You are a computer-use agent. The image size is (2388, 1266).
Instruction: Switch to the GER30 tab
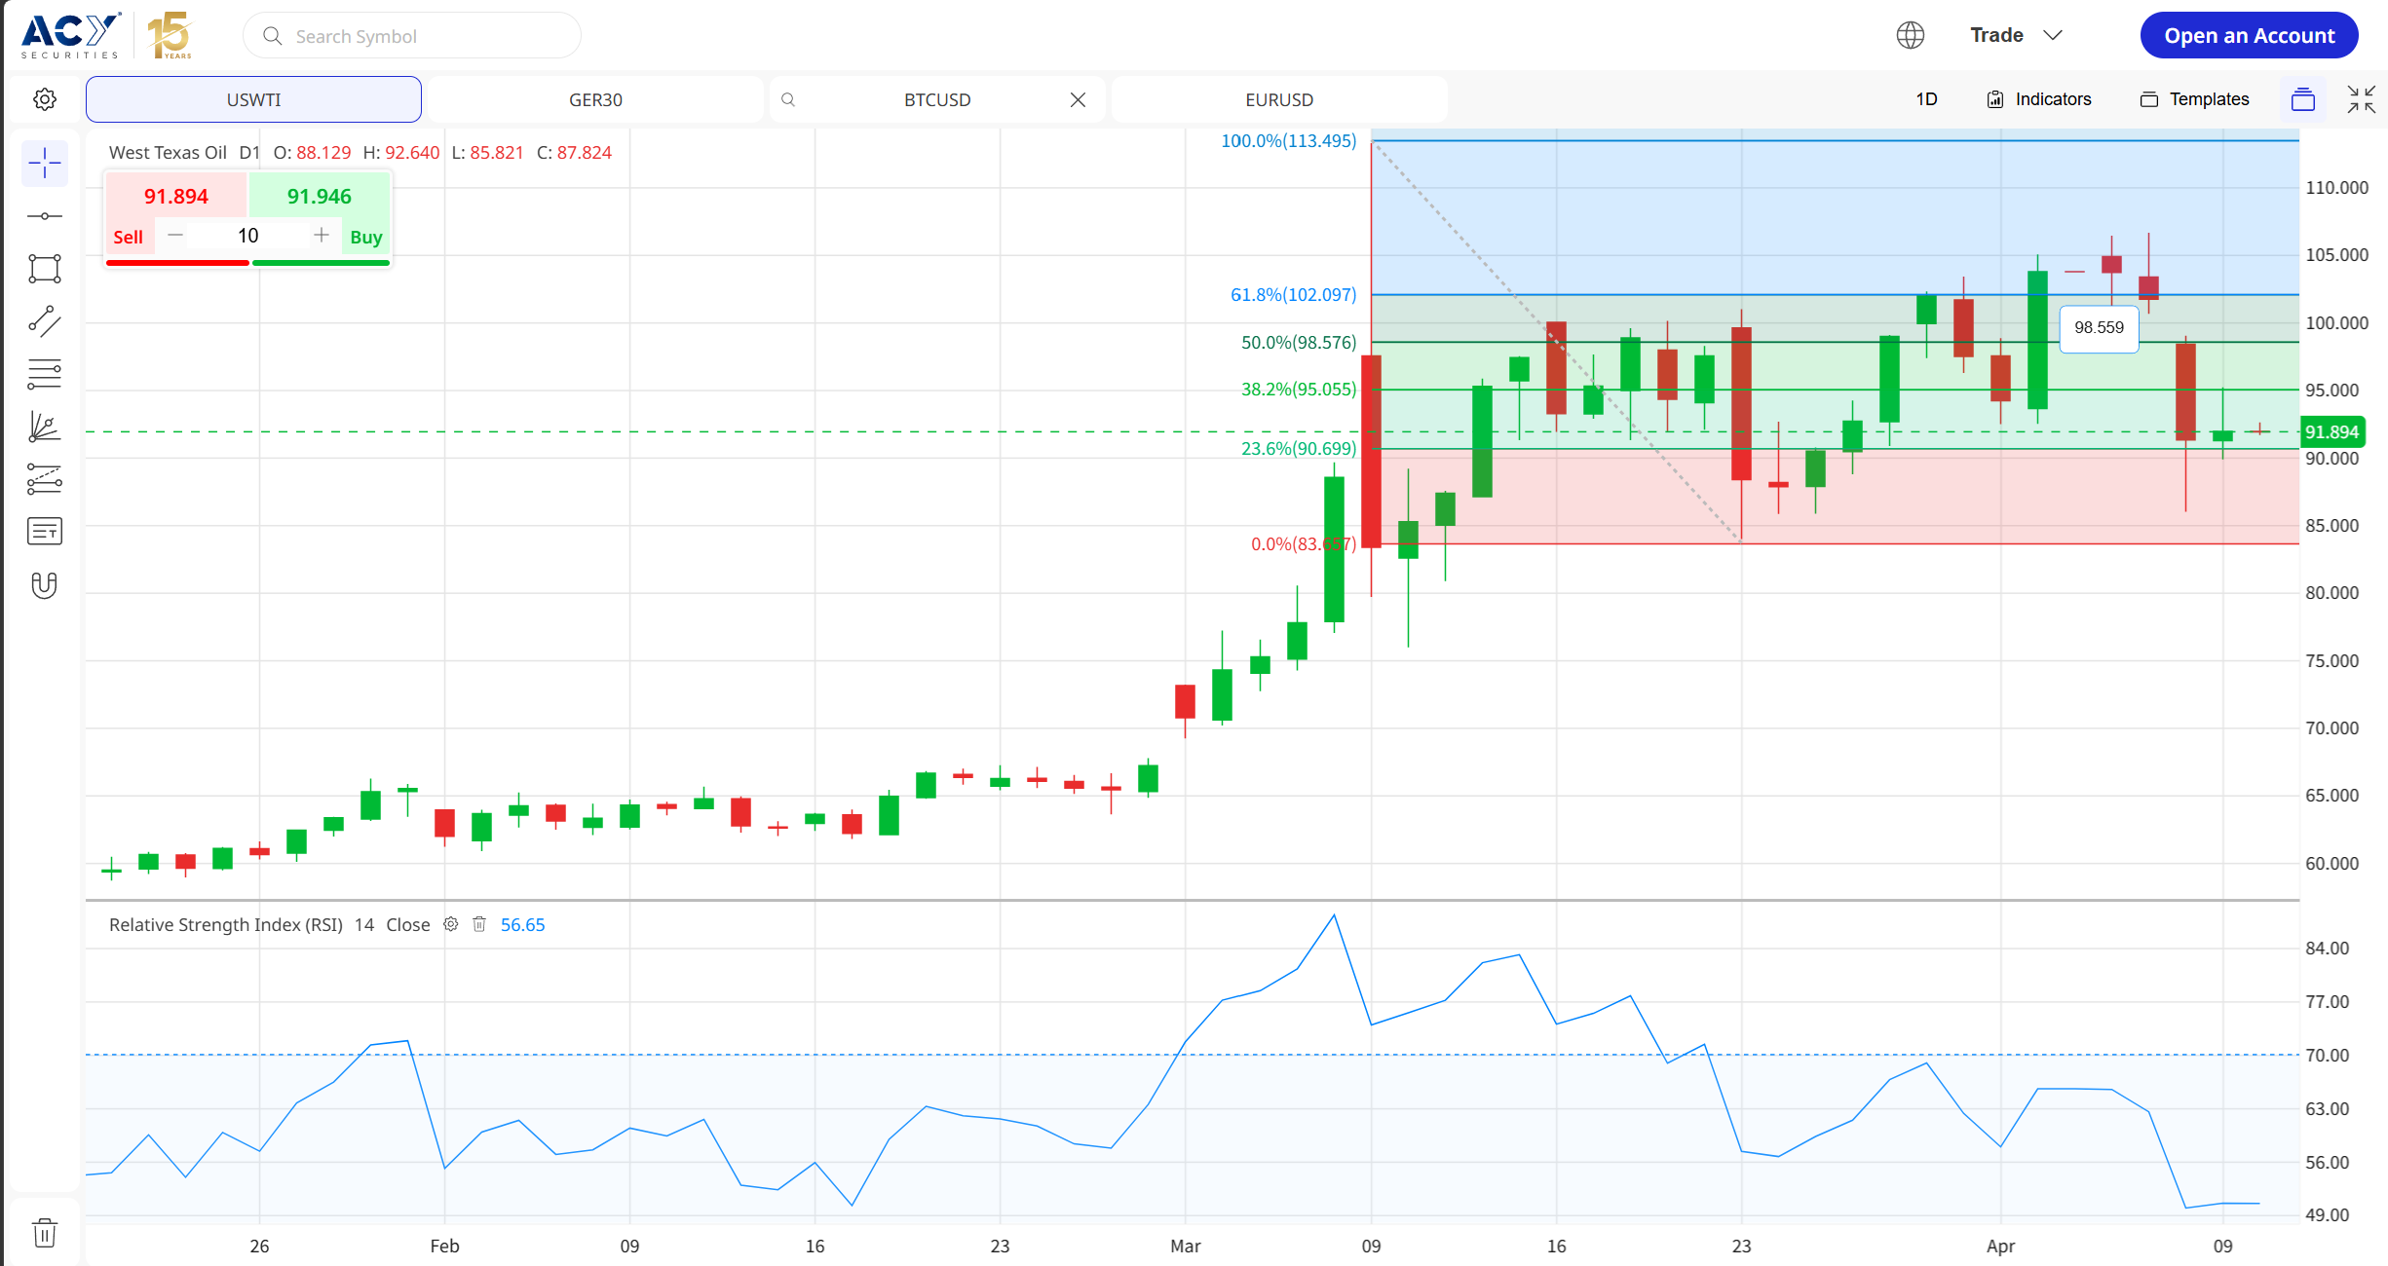click(595, 99)
